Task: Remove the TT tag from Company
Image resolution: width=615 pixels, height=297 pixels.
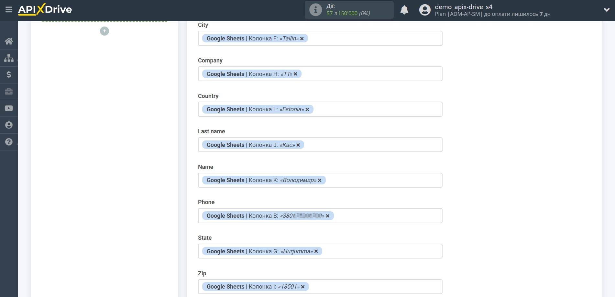Action: tap(295, 74)
